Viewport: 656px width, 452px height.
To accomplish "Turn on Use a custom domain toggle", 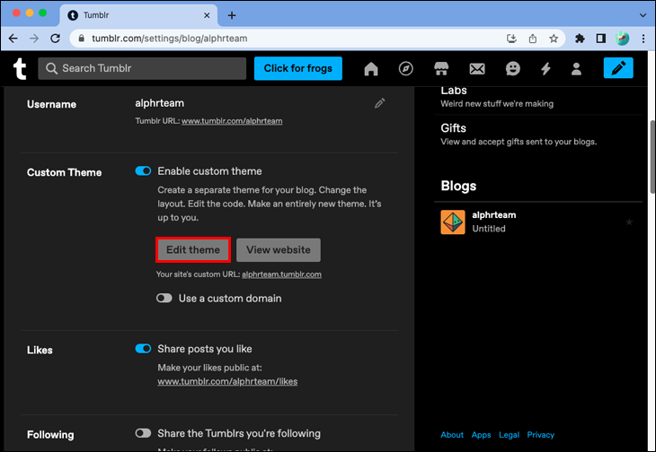I will [164, 299].
